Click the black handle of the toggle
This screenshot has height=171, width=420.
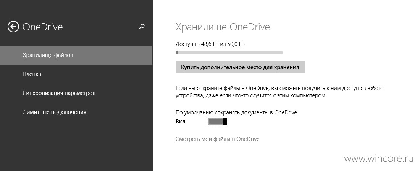point(225,122)
